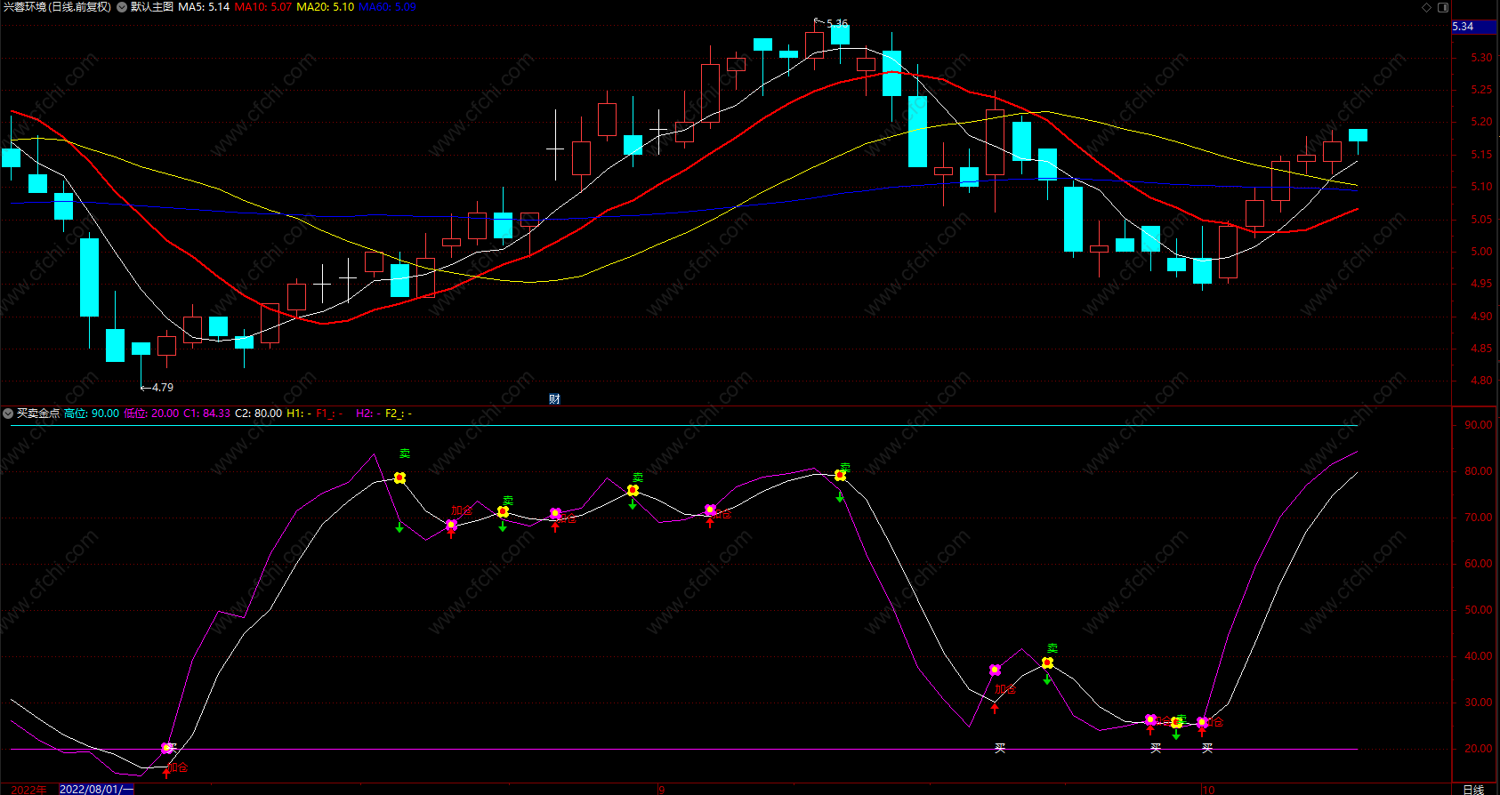Click the month 10 marker on time axis
This screenshot has height=795, width=1500.
[x=1207, y=790]
